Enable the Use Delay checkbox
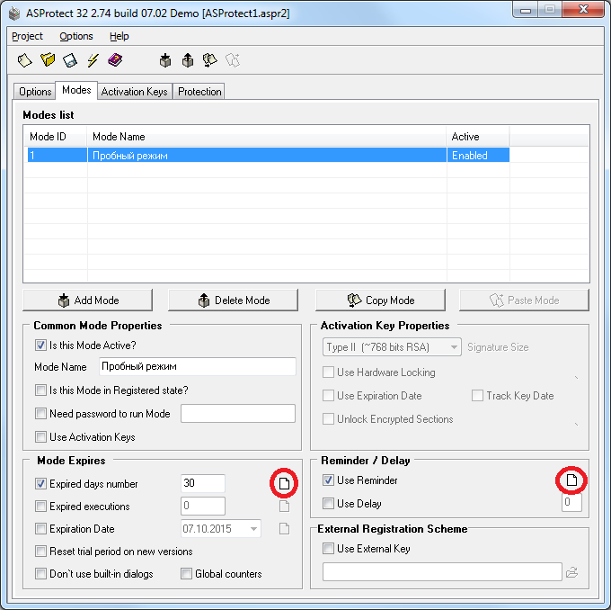This screenshot has height=610, width=611. pos(328,504)
